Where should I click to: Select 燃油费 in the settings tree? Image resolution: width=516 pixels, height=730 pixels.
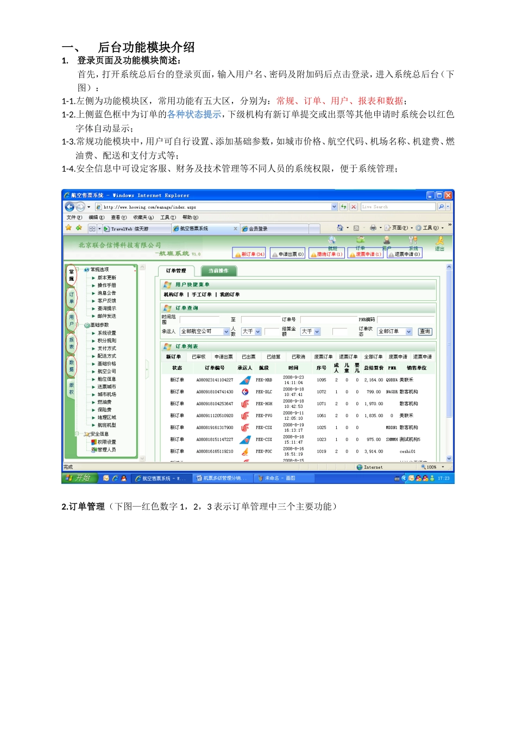click(104, 402)
